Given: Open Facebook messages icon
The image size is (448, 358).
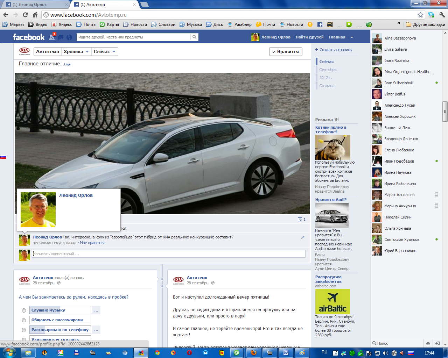Looking at the screenshot, I should tap(61, 37).
